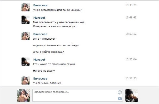Screen dimensions: 159x104
Task: Click Вячеслав avatar beside 15:50:52 message
Action: (26, 36)
